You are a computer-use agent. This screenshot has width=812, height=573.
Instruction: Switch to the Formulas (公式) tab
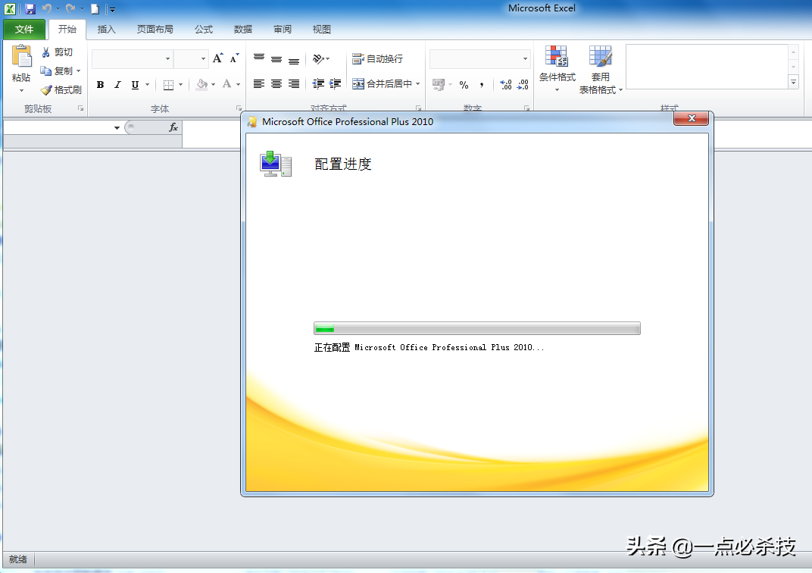pos(204,30)
